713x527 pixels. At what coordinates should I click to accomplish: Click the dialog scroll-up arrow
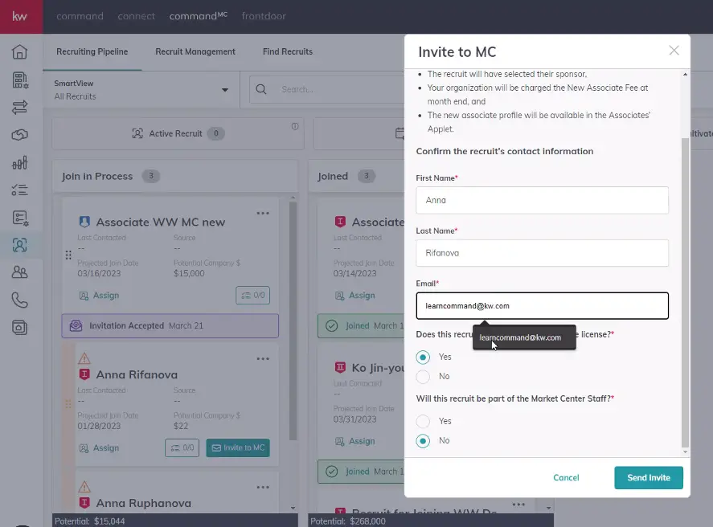point(685,74)
